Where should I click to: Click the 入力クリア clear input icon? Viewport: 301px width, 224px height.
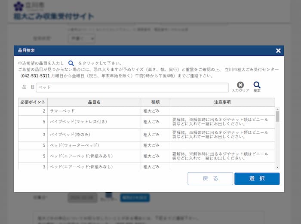(240, 85)
